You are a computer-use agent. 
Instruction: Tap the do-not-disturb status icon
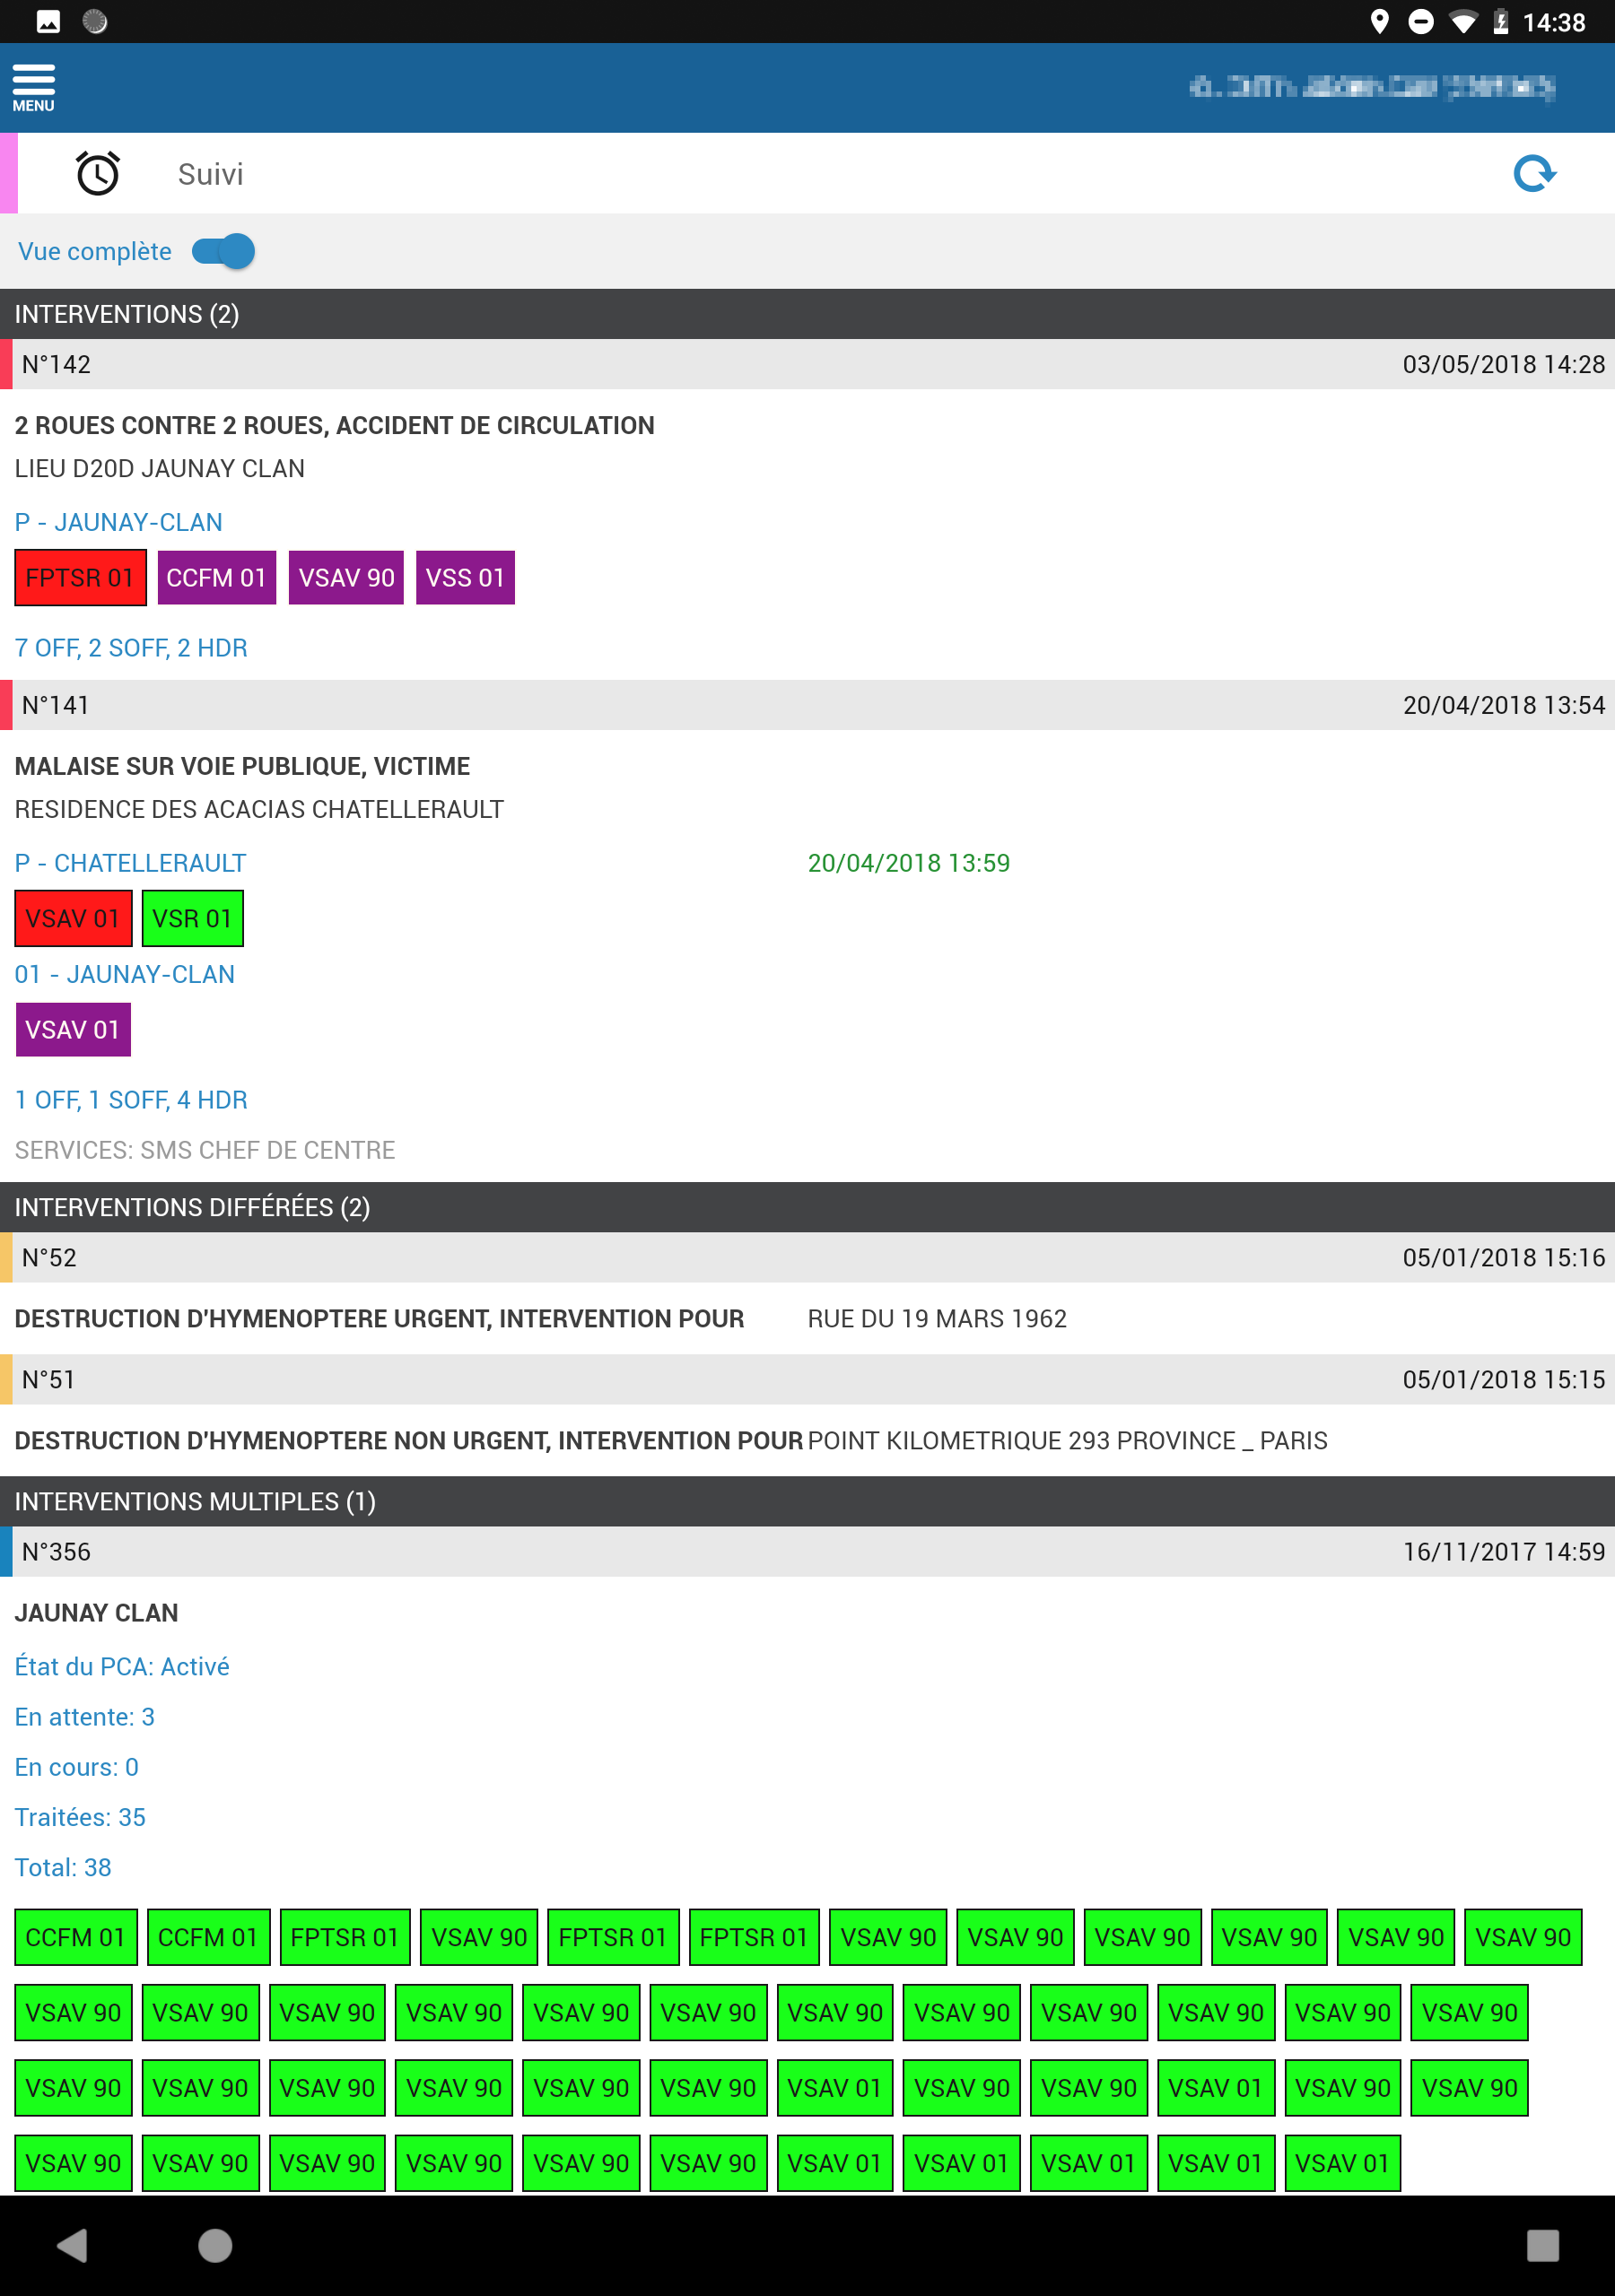tap(1420, 22)
